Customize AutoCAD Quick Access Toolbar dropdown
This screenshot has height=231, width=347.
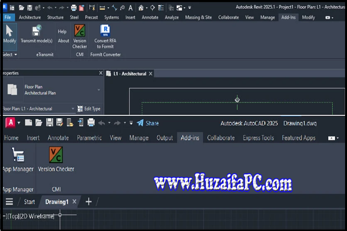tap(131, 123)
